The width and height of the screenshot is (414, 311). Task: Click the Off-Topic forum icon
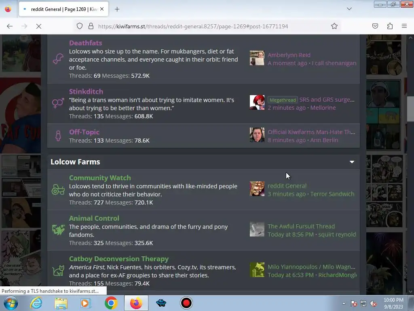click(x=58, y=136)
